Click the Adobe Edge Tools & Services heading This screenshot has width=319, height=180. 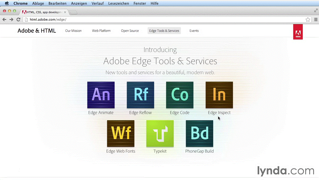pyautogui.click(x=160, y=61)
